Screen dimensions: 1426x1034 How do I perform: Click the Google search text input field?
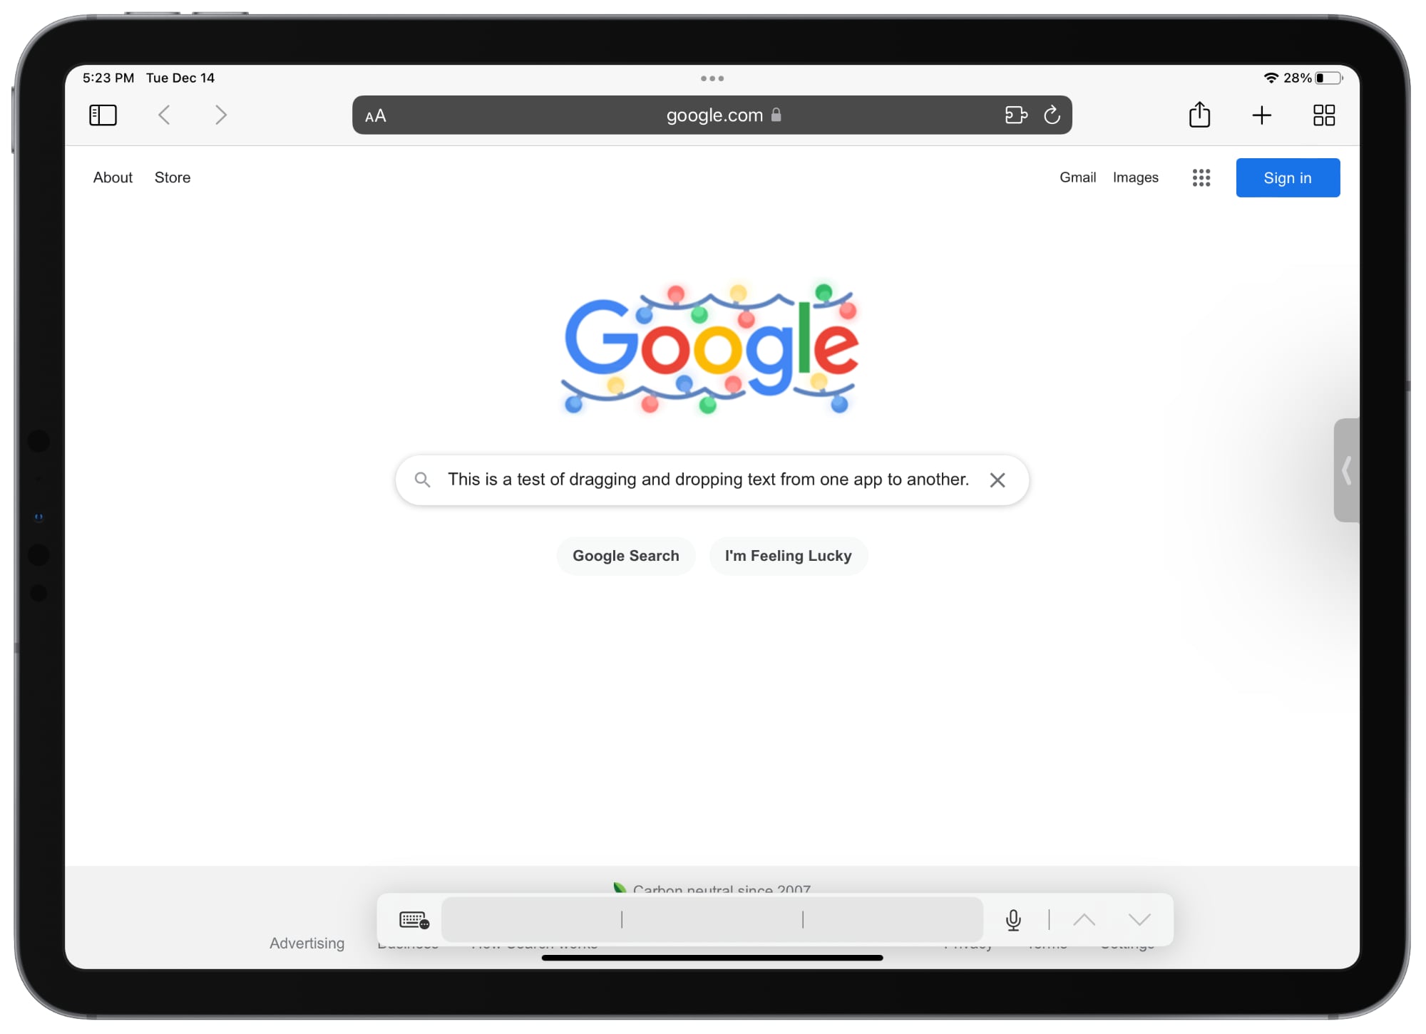click(712, 480)
